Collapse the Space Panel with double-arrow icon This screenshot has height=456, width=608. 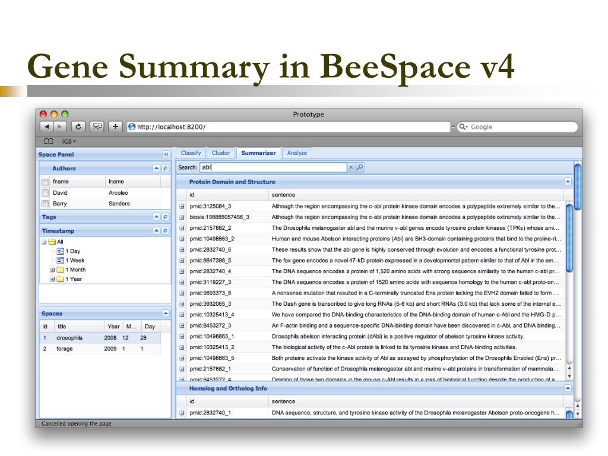166,154
